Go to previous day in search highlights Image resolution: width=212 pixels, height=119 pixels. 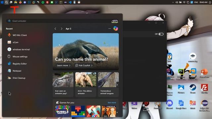coord(55,29)
